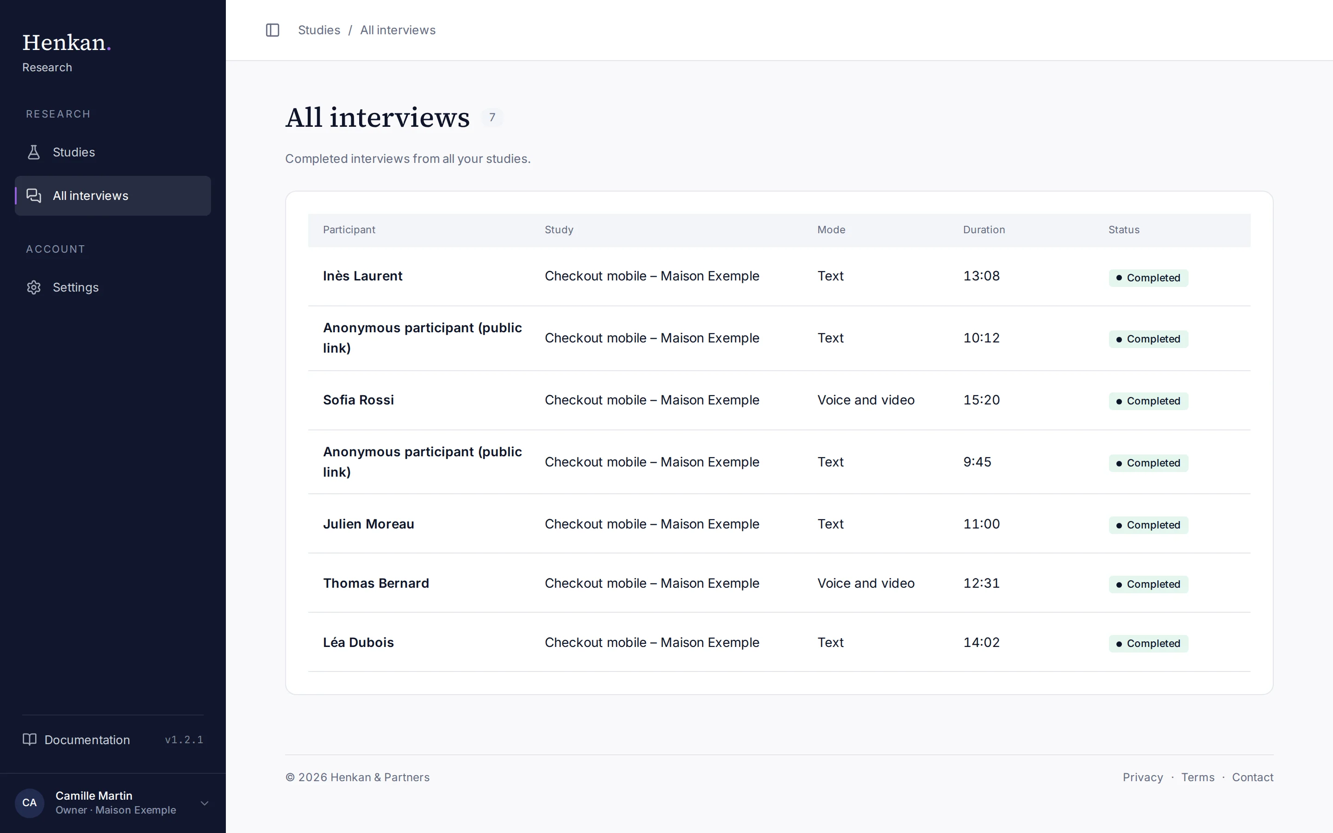The height and width of the screenshot is (833, 1333).
Task: Click the Participant column header
Action: 349,230
